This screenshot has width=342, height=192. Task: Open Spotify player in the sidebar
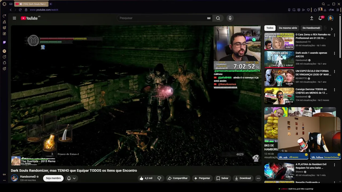(x=4, y=51)
